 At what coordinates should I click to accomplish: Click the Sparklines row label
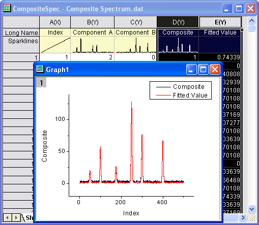[x=21, y=45]
